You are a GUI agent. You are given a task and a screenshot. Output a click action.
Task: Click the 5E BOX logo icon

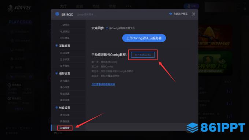tap(57, 14)
